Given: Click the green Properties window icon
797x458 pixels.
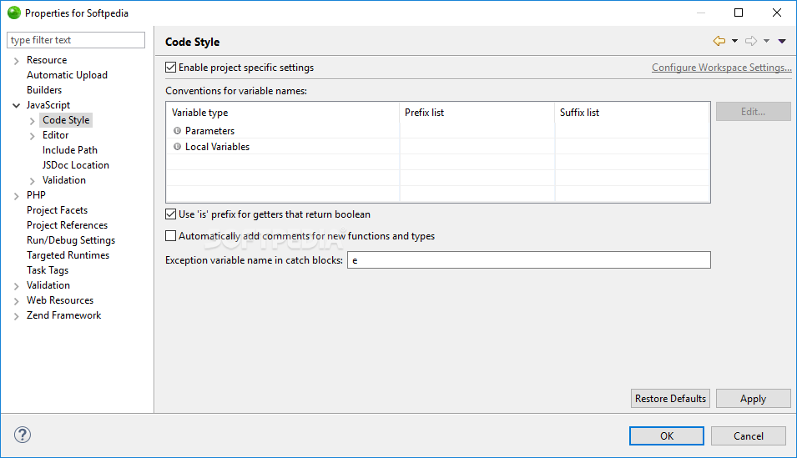Looking at the screenshot, I should pyautogui.click(x=14, y=13).
